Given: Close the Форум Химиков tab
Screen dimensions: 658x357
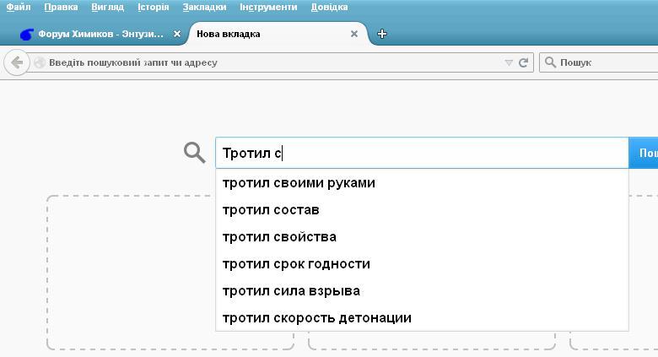Looking at the screenshot, I should [x=177, y=34].
